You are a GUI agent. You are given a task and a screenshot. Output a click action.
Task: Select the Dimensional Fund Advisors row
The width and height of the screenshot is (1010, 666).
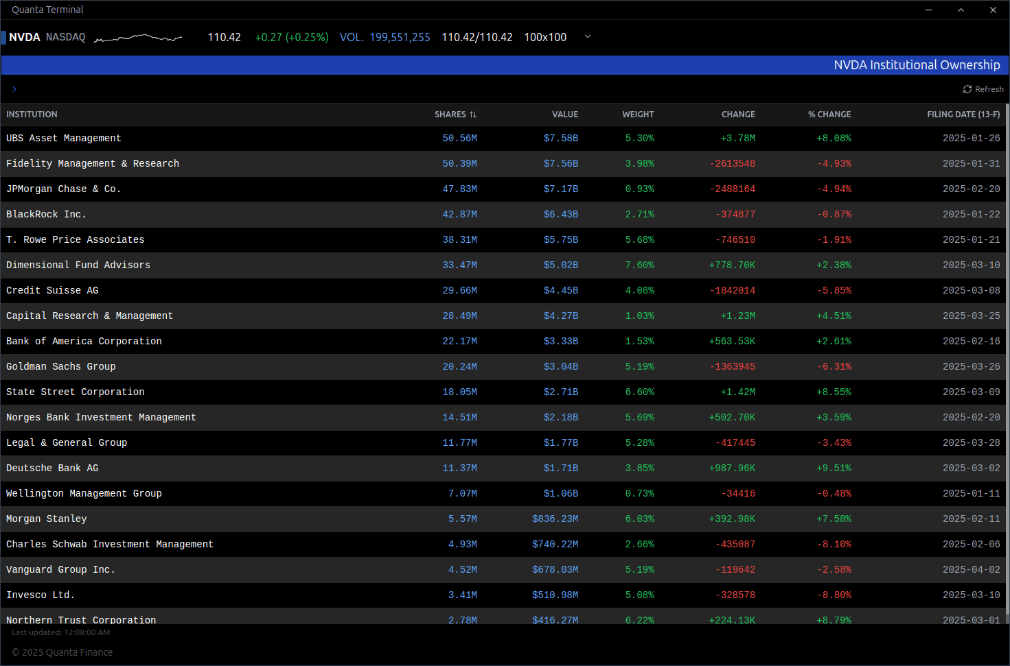(503, 265)
